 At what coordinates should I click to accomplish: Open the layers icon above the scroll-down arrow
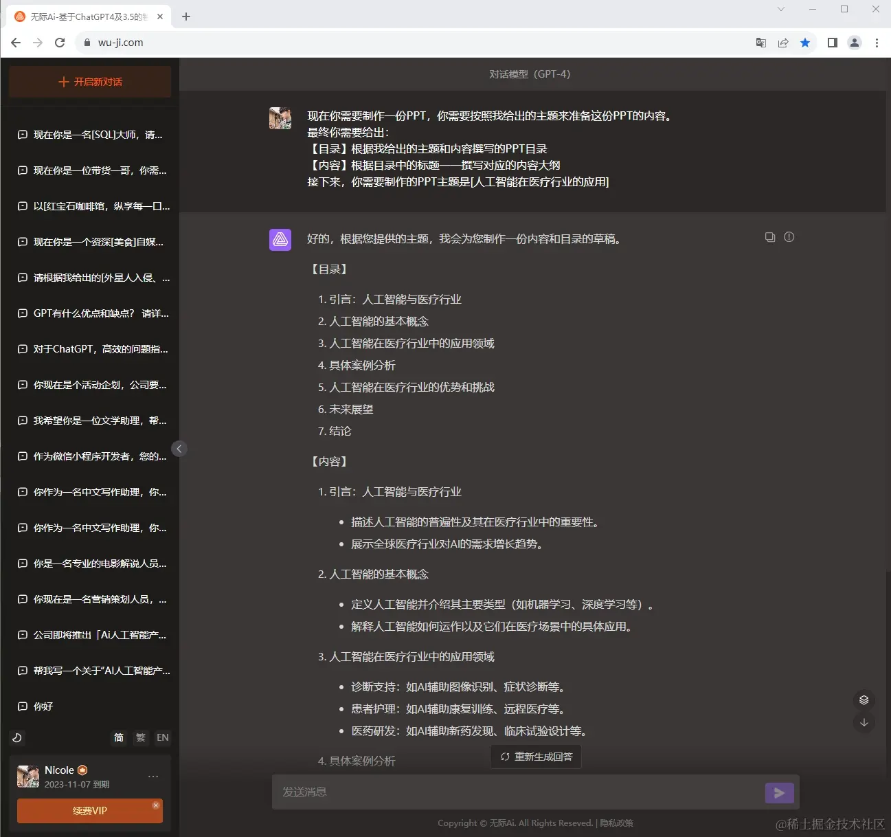coord(864,700)
